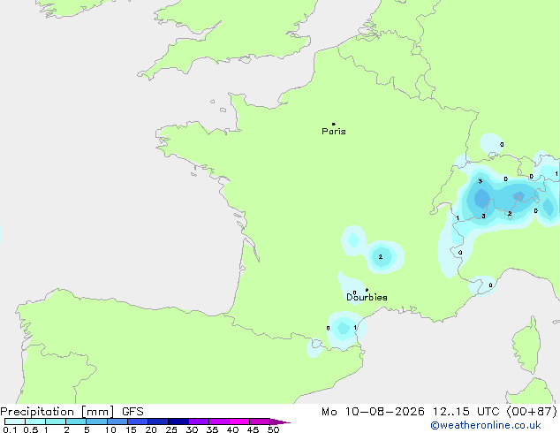
Task: Click the Paris city label
Action: (x=334, y=132)
